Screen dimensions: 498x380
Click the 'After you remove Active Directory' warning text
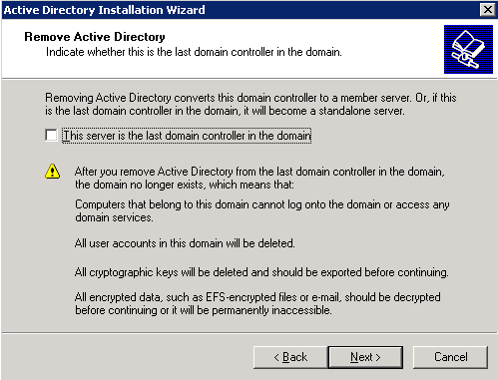[x=259, y=178]
